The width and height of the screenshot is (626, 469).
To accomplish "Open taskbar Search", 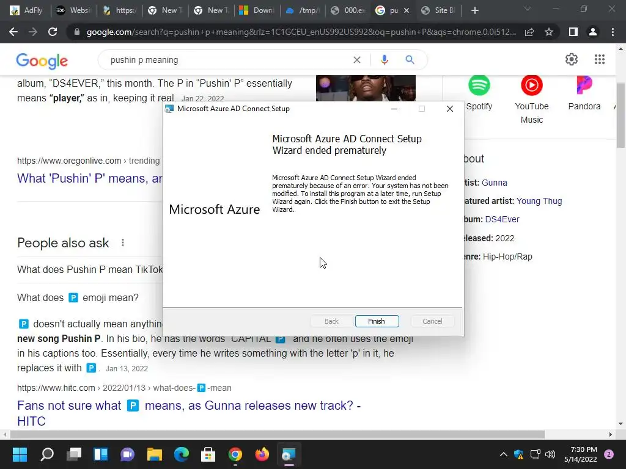I will [47, 454].
